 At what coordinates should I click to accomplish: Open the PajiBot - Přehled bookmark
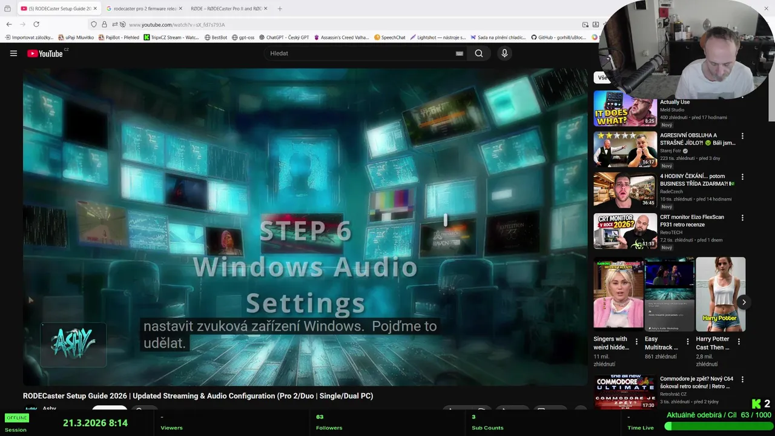click(119, 38)
